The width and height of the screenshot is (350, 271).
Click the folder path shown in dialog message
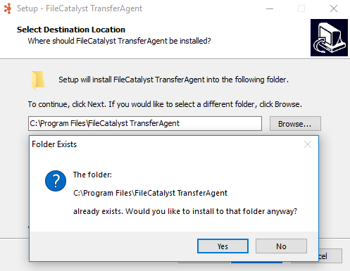click(x=150, y=193)
